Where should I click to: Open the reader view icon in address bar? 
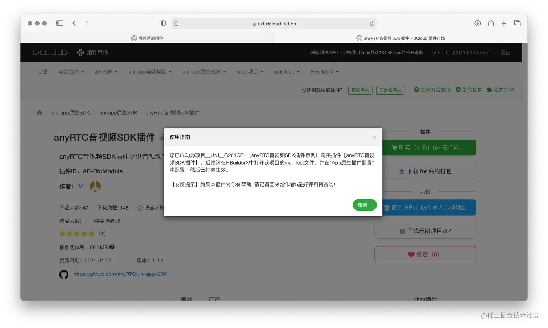(x=176, y=24)
